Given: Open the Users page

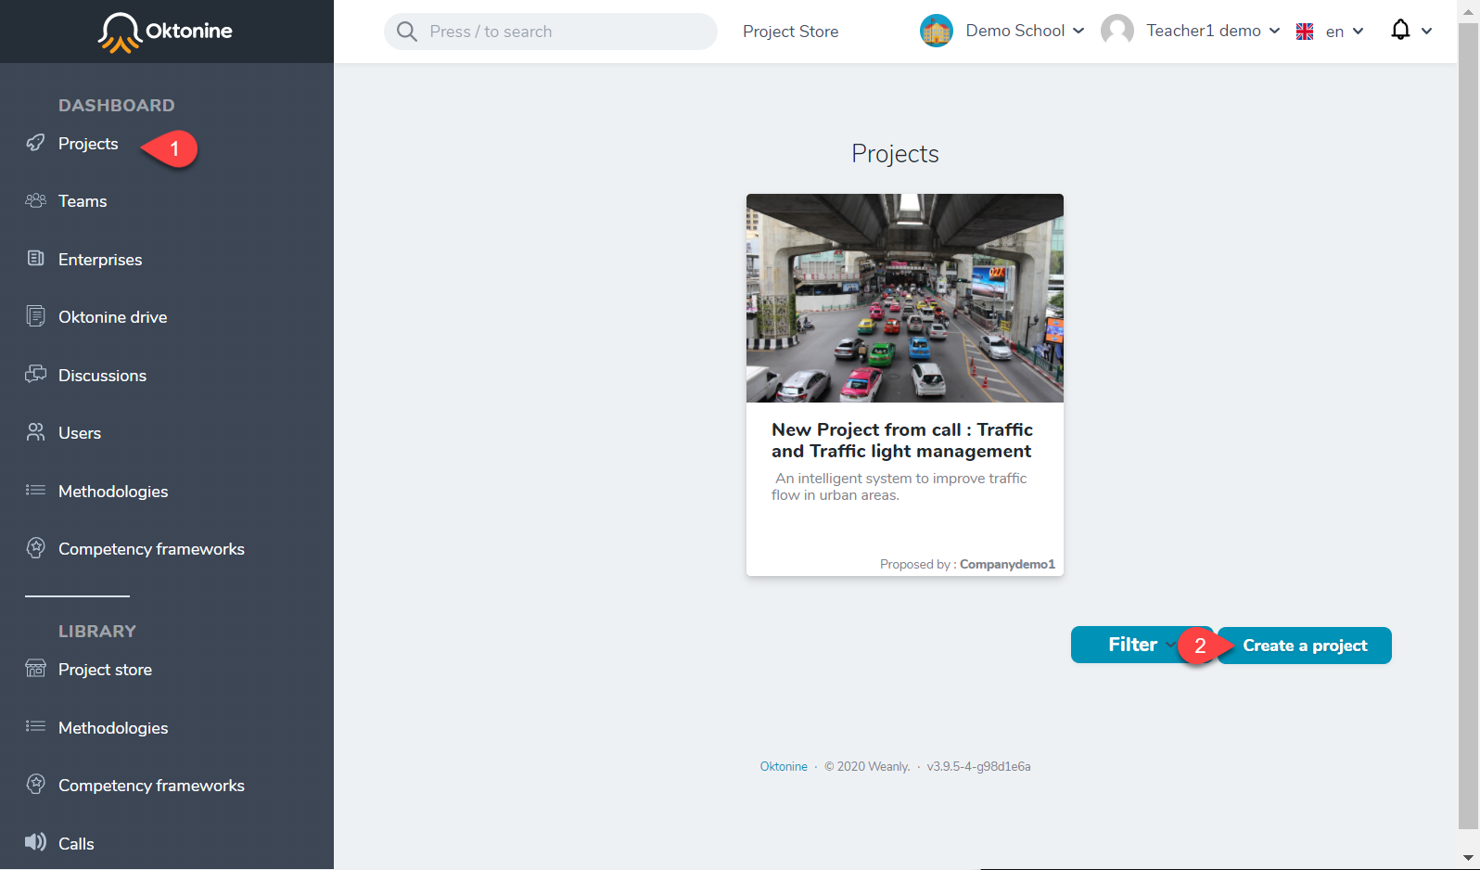Looking at the screenshot, I should (80, 433).
